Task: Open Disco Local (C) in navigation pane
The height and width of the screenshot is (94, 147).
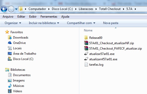Action: (x=23, y=59)
